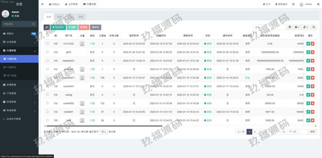Switch to the 会员管理 top tab
Screen dimensions: 322x158
(x=71, y=4)
